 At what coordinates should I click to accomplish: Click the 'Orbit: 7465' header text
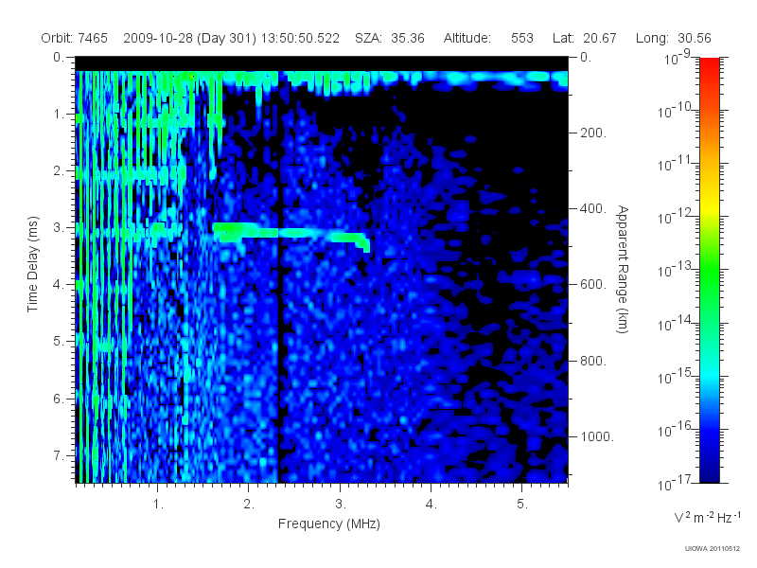coord(75,38)
